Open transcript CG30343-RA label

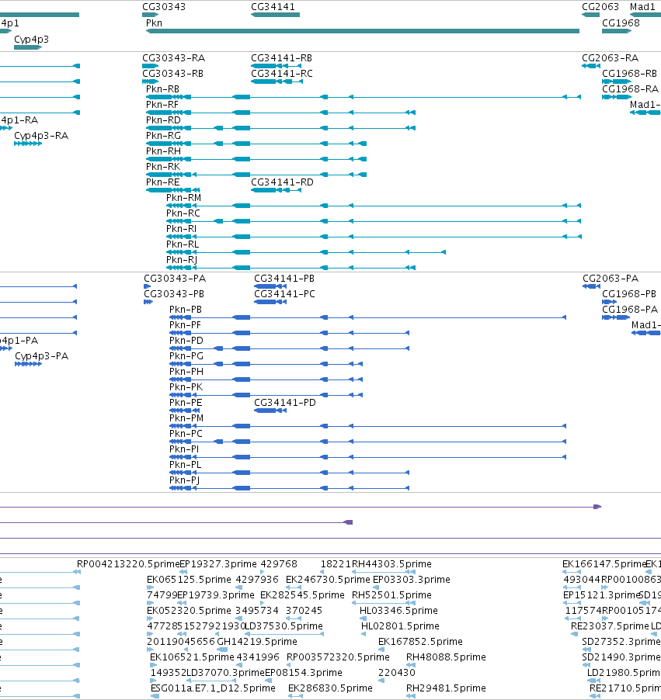173,58
